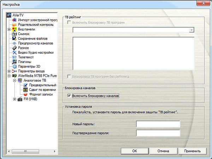Click the red Формат записи icon
The width and height of the screenshot is (212, 159).
tap(25, 94)
